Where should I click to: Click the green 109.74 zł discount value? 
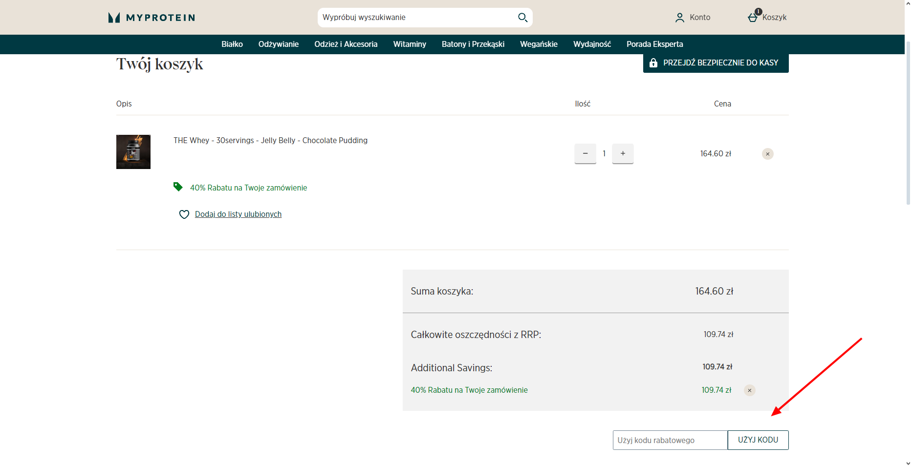click(717, 390)
